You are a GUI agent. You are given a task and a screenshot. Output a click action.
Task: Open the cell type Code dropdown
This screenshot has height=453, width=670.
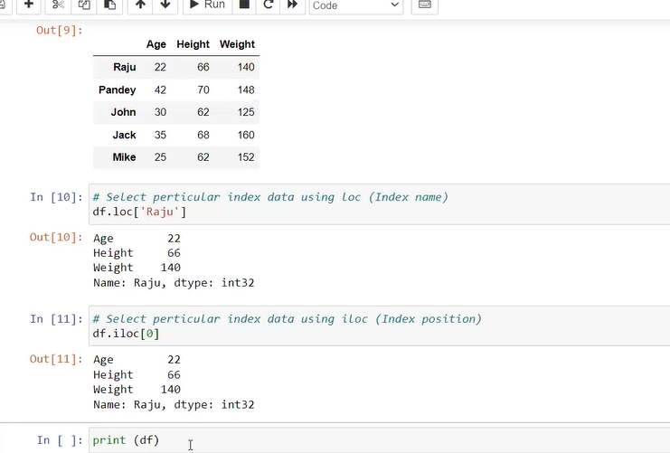pyautogui.click(x=356, y=5)
